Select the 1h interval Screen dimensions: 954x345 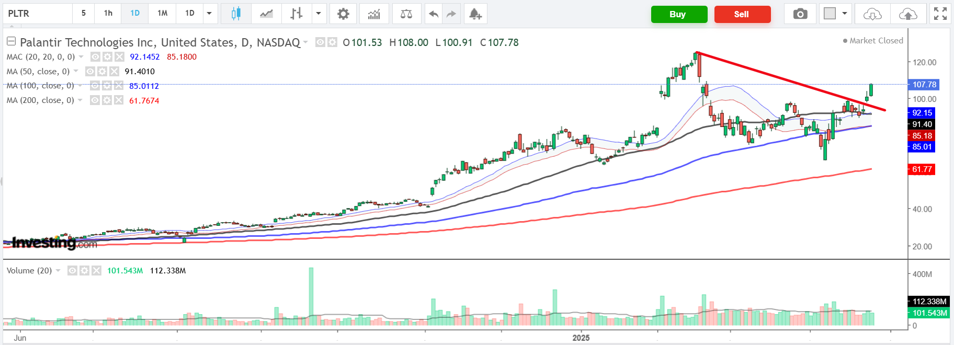[108, 14]
